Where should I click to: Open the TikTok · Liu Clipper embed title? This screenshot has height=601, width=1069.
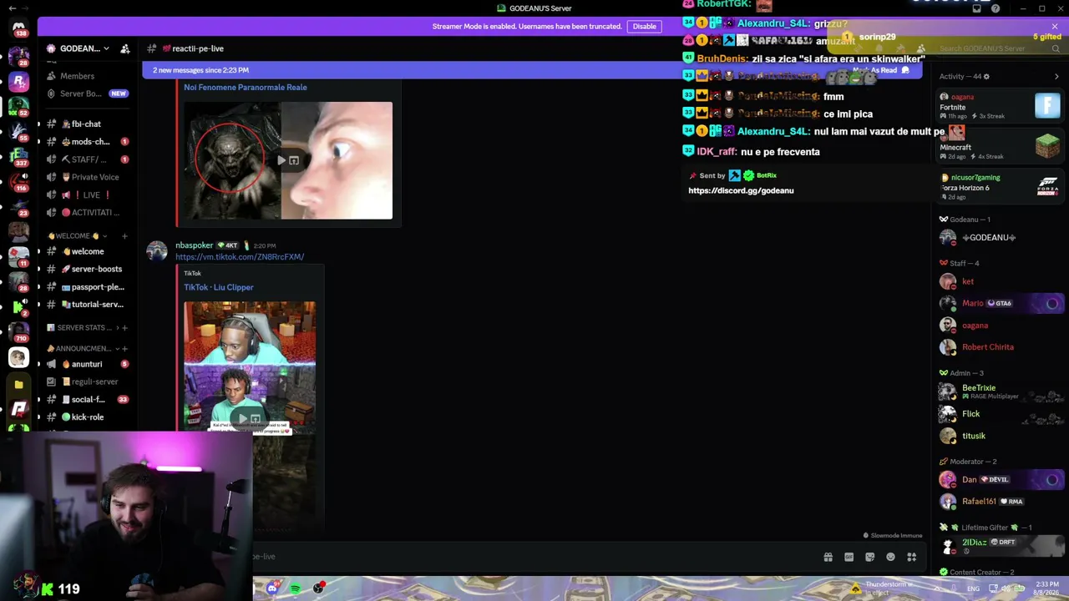coord(219,287)
